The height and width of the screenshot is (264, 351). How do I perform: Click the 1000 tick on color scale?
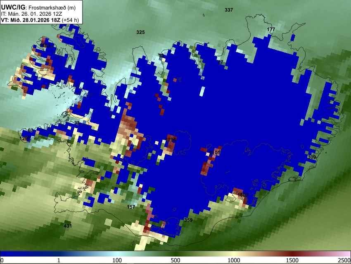click(234, 260)
